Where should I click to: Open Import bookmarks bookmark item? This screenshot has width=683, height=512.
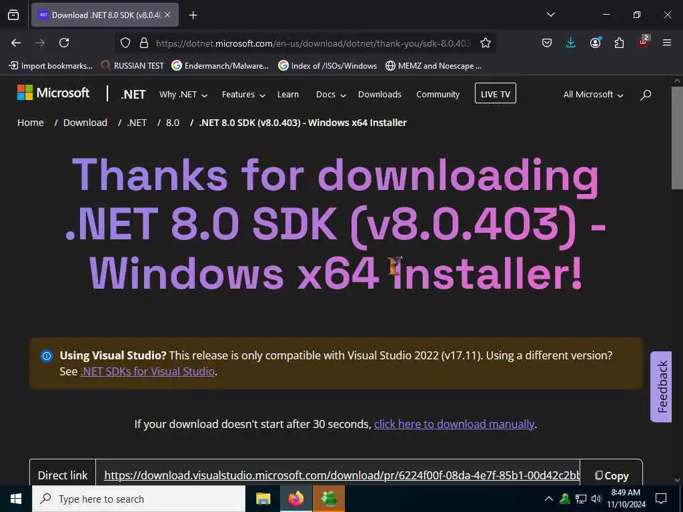click(x=51, y=66)
